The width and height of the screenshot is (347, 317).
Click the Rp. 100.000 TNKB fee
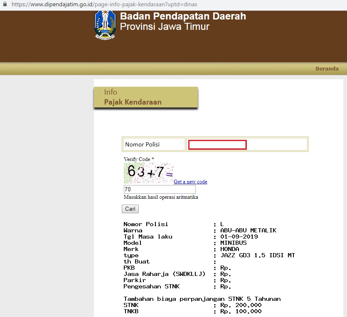point(241,311)
